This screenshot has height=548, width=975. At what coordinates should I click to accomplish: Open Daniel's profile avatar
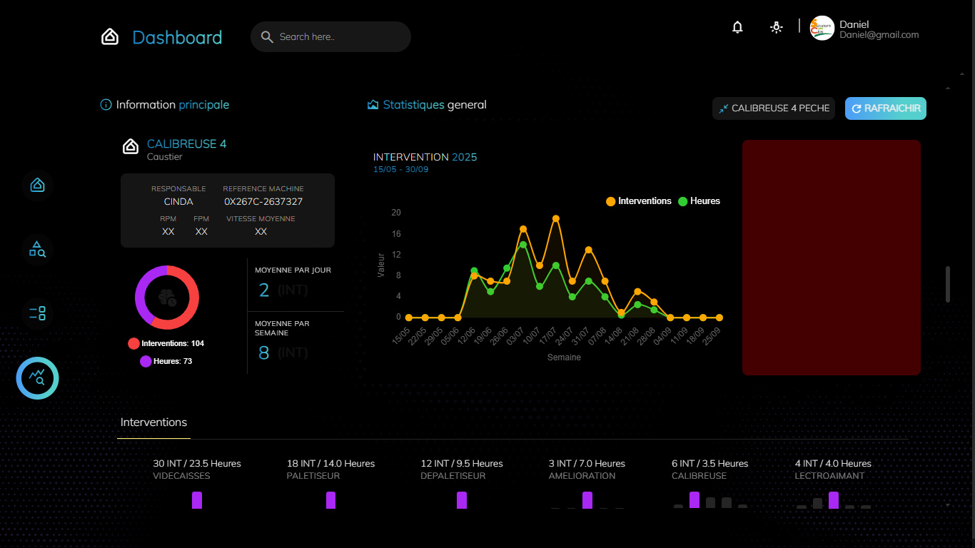click(822, 29)
